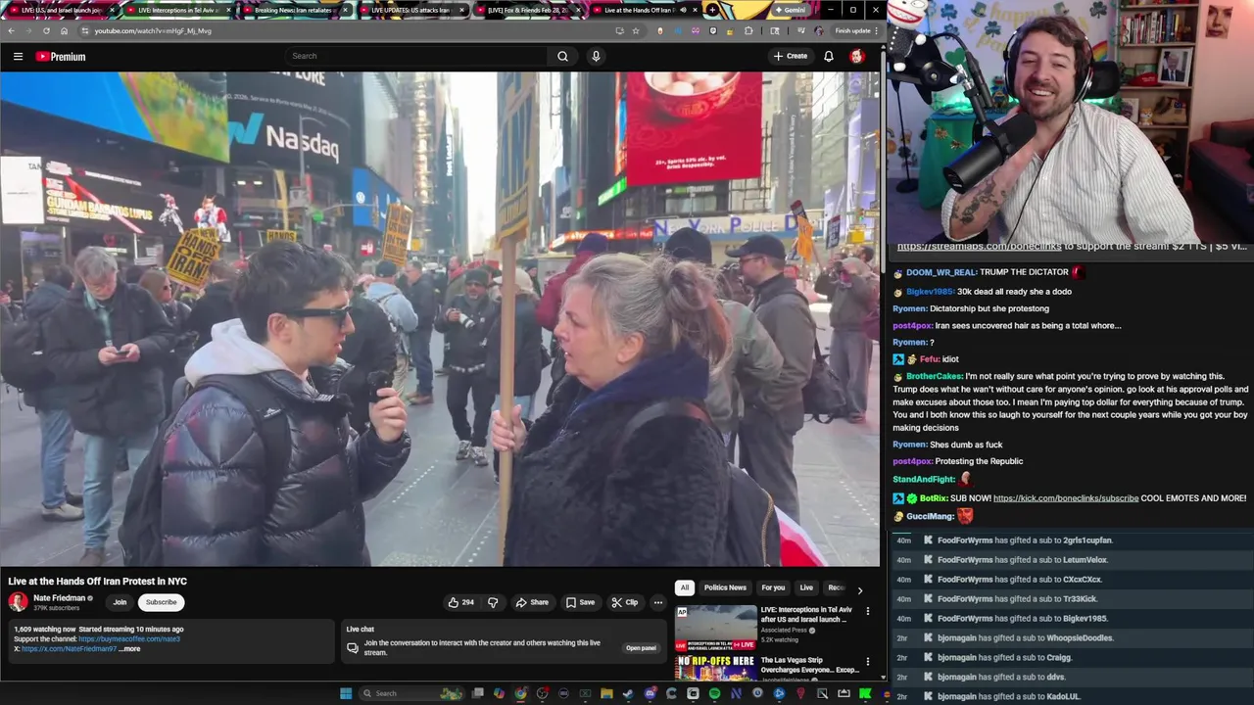Open browser extensions puzzle icon
The image size is (1254, 705).
[x=748, y=30]
